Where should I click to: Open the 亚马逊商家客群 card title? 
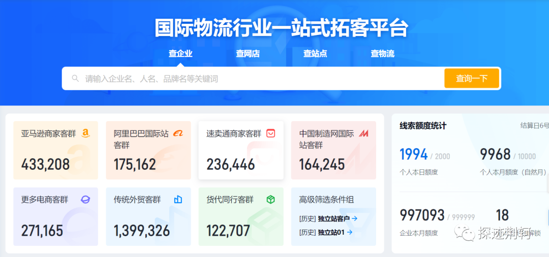point(48,134)
